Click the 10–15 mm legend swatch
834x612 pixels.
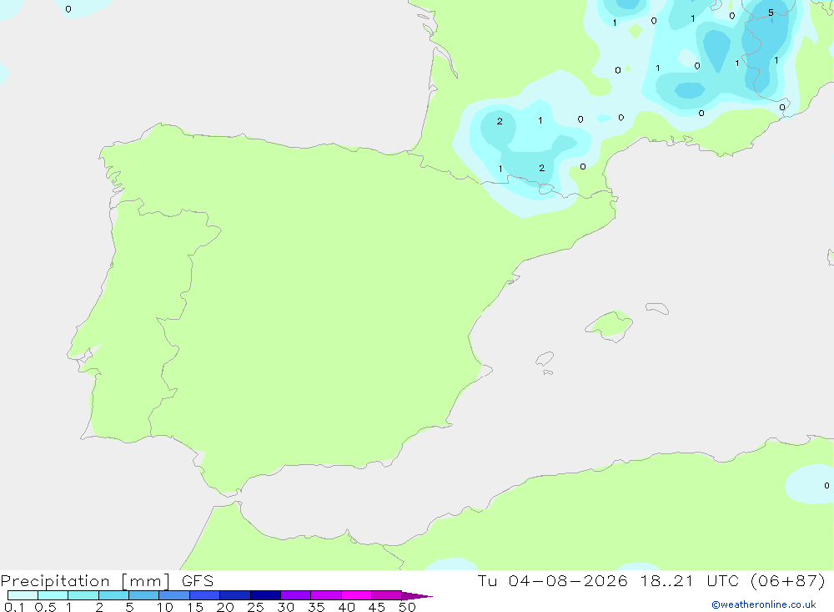tap(174, 595)
